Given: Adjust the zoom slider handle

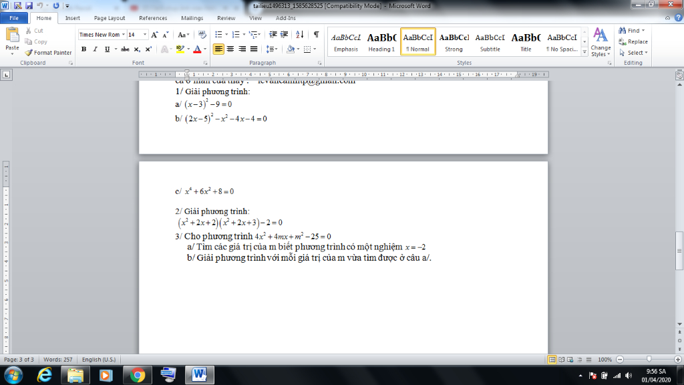Looking at the screenshot, I should point(649,359).
